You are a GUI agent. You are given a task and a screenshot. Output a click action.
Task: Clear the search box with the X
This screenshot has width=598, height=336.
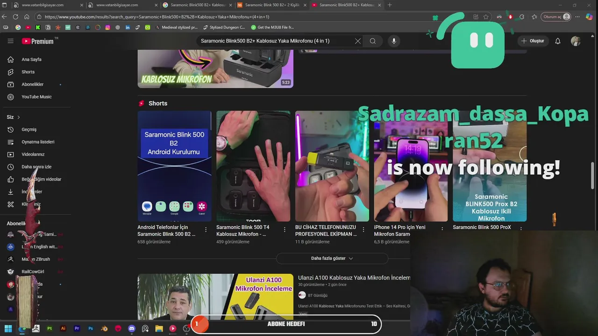358,41
